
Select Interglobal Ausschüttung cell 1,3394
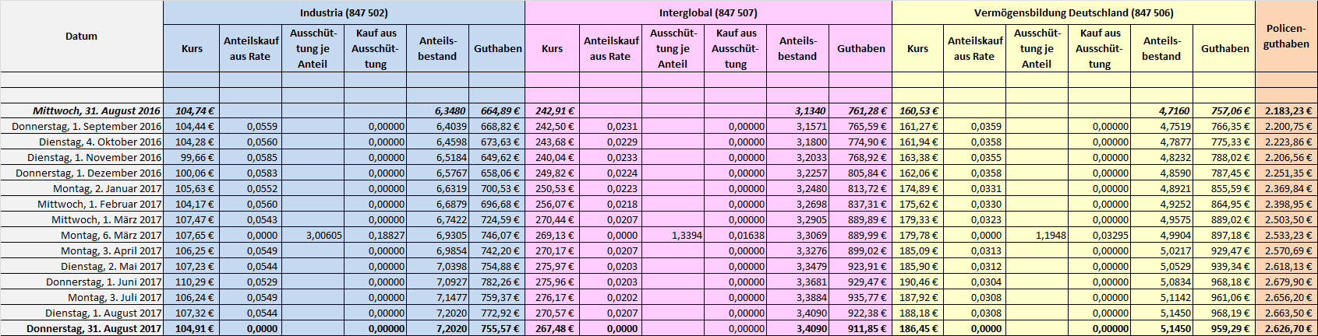point(673,235)
